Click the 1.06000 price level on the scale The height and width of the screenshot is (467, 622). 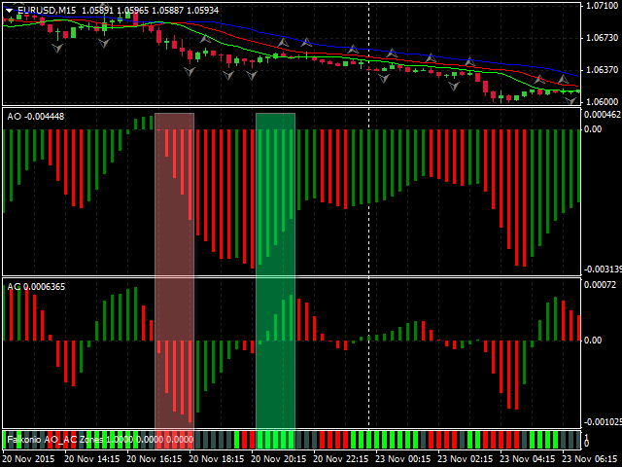(x=602, y=101)
